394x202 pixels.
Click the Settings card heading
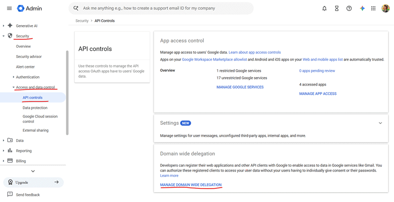(x=169, y=123)
